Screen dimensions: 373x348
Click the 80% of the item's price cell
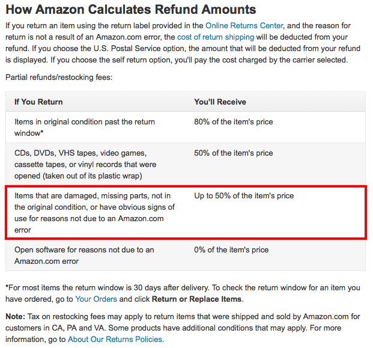[234, 122]
